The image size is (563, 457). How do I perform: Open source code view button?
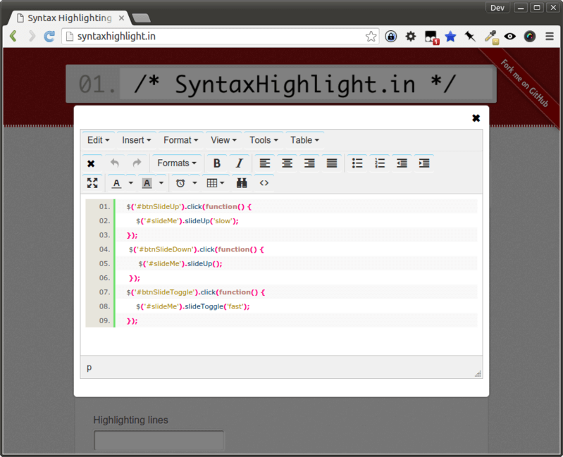(264, 183)
